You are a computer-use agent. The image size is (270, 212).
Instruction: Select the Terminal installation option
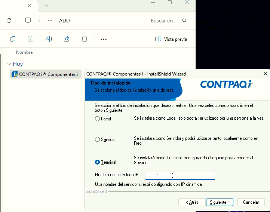click(x=98, y=162)
